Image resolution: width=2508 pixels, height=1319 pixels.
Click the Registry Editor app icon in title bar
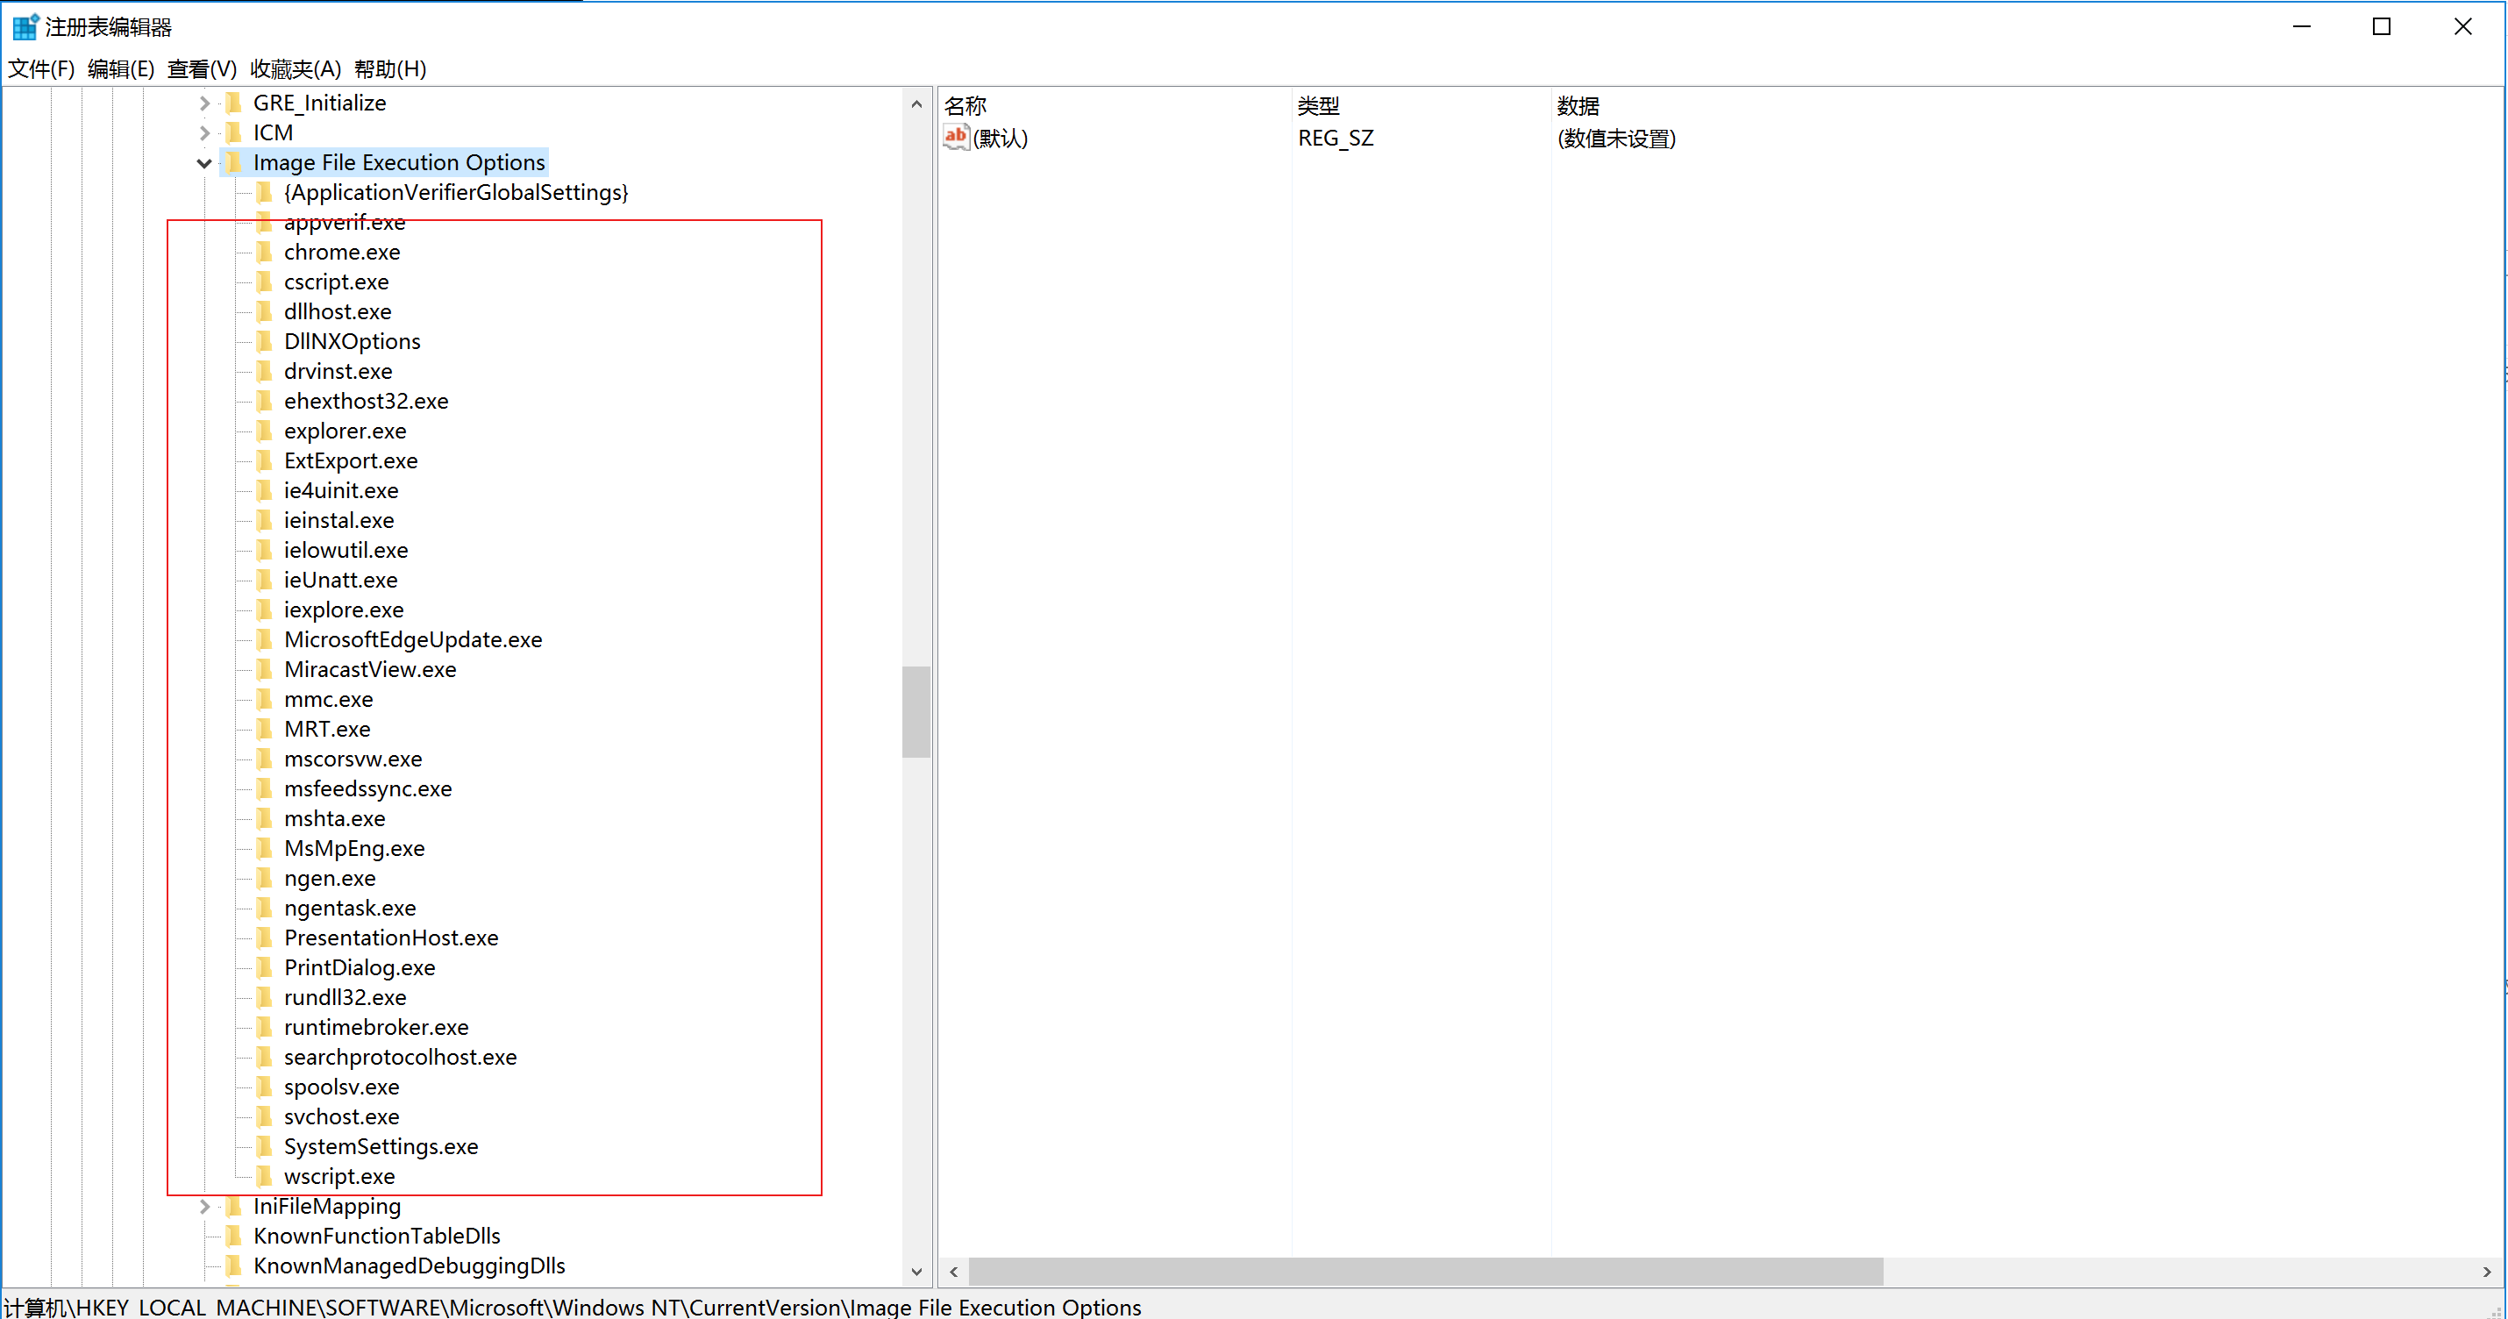pos(25,26)
